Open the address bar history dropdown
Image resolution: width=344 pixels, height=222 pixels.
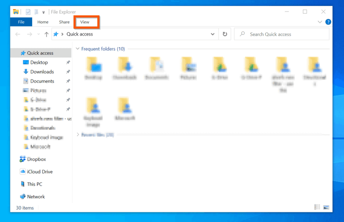tap(212, 34)
